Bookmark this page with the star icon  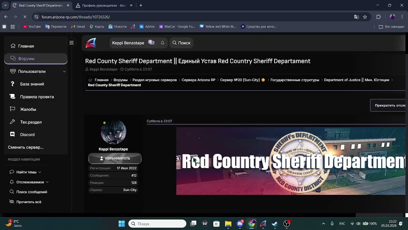click(x=365, y=17)
